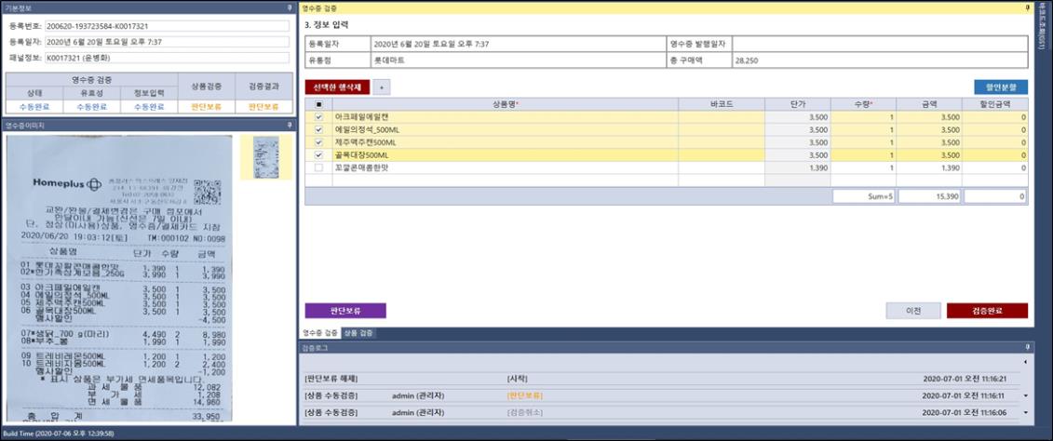This screenshot has width=1053, height=441.
Task: Sort by the 수량 column header
Action: pyautogui.click(x=863, y=104)
